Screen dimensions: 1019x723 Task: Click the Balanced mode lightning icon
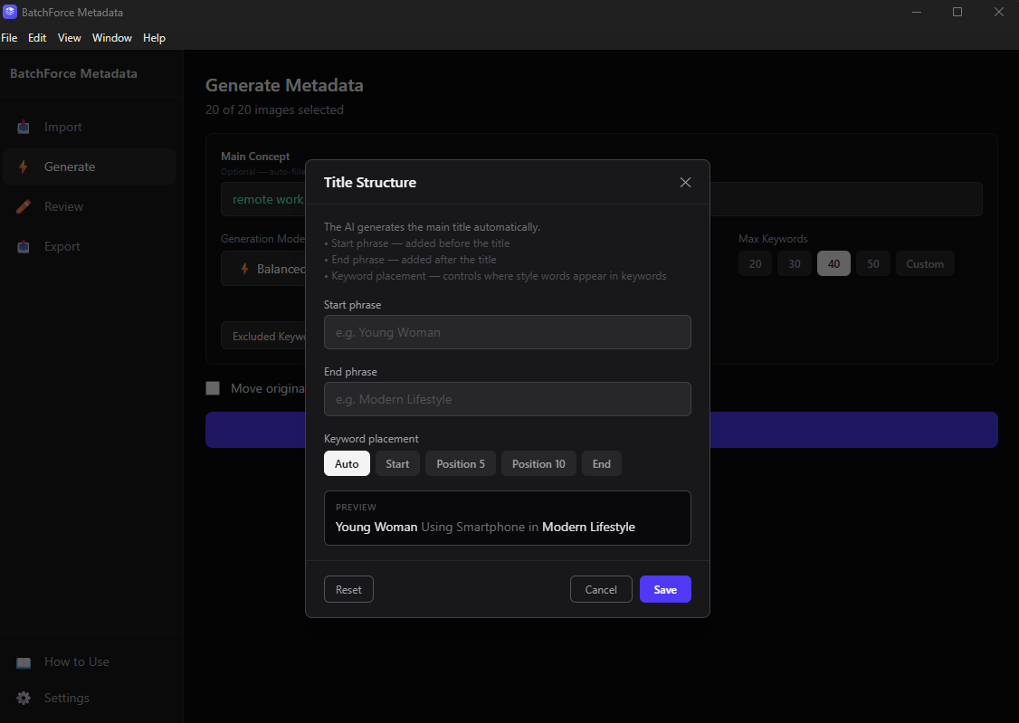coord(244,269)
